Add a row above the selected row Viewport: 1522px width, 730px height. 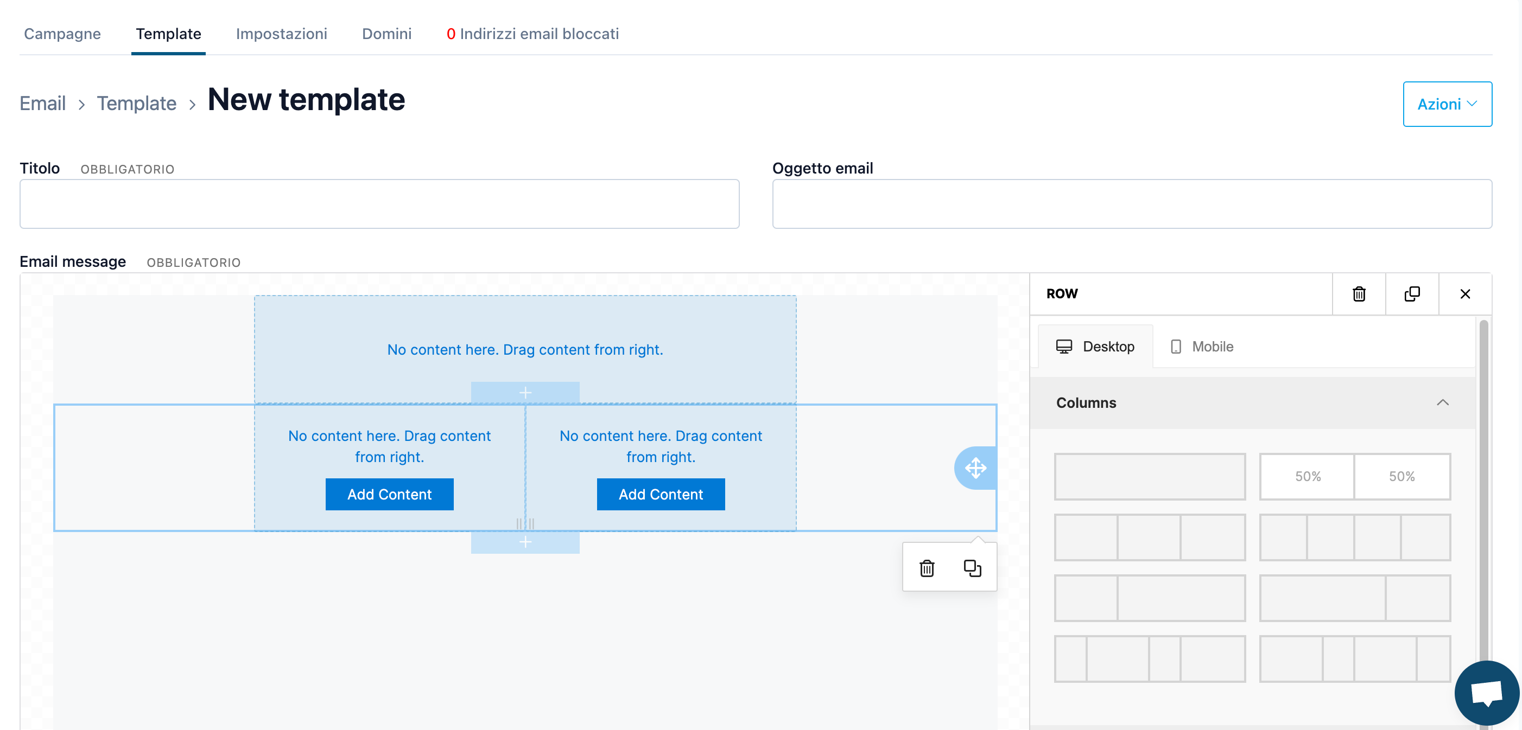(525, 393)
